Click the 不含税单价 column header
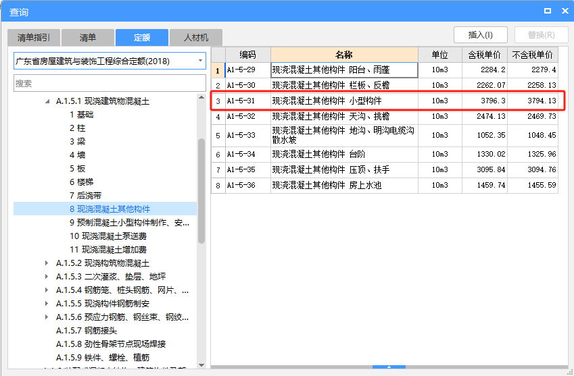Screen dimensions: 574x376 533,55
